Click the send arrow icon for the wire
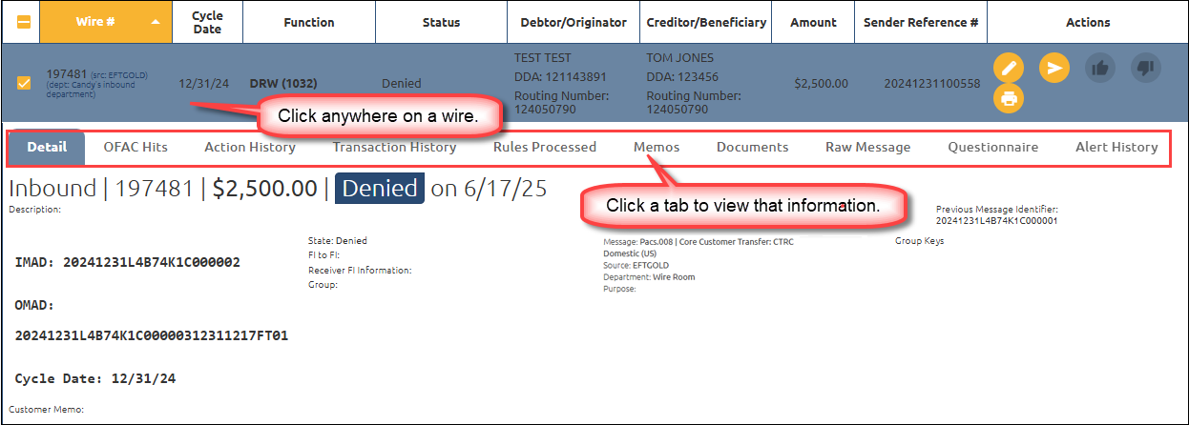Screen dimensions: 1189x425 [x=1053, y=68]
